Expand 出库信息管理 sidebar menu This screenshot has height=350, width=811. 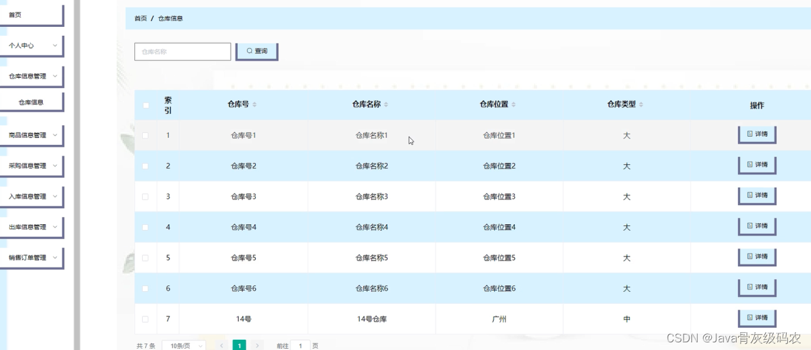tap(32, 227)
